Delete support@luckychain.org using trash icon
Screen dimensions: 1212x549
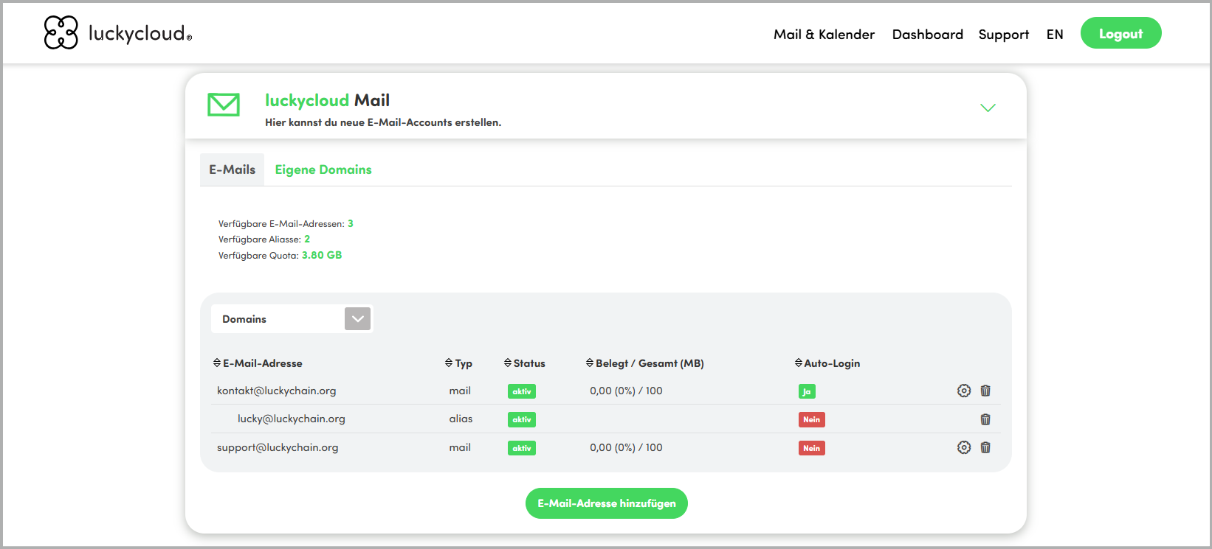tap(985, 447)
